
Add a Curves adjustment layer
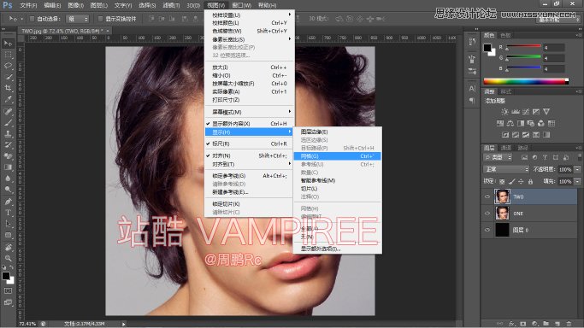526,112
